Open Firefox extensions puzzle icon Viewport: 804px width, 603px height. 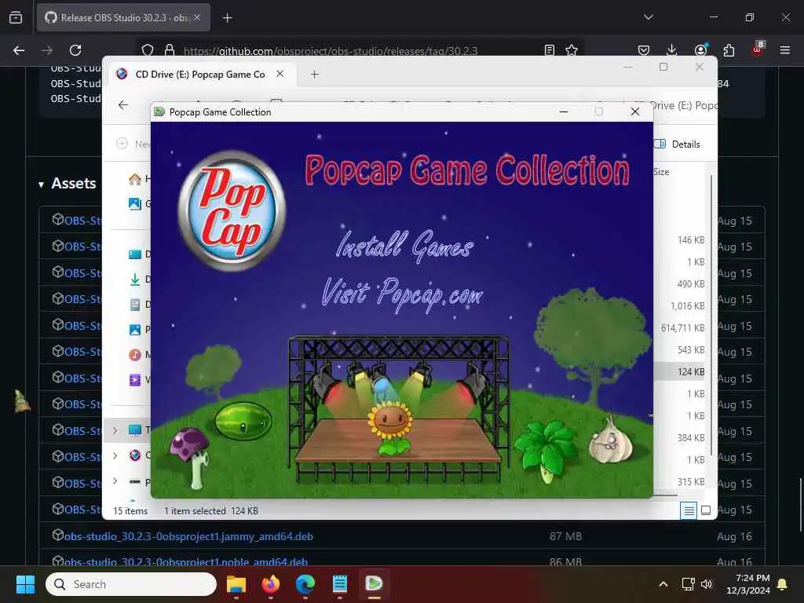[729, 50]
